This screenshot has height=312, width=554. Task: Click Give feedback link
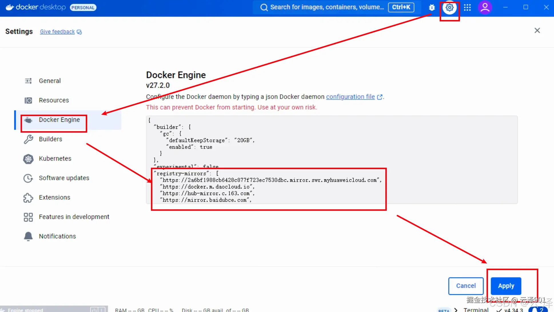(x=57, y=32)
